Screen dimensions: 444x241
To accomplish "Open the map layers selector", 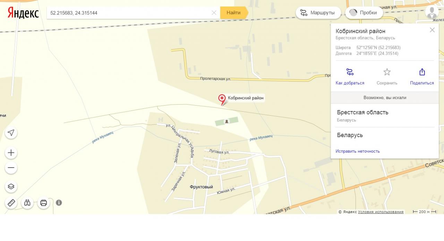I will click(x=11, y=187).
